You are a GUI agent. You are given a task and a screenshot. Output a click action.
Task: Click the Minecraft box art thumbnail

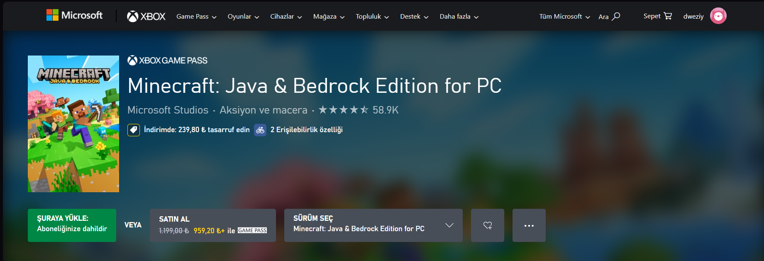coord(73,124)
